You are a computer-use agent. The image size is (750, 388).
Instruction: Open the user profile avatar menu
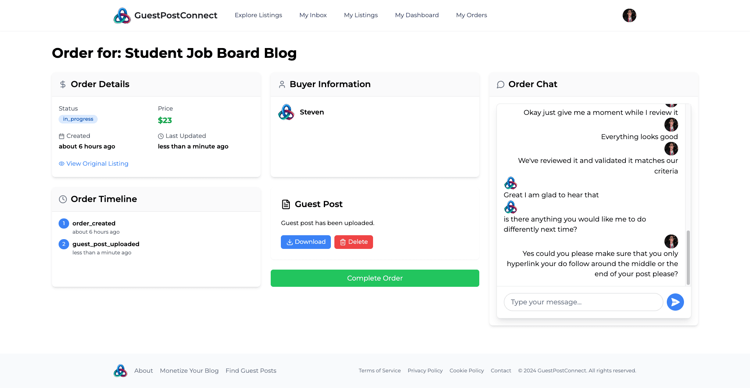(629, 16)
